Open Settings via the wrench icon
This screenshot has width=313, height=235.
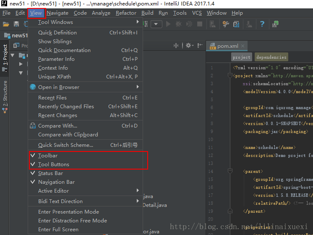[x=226, y=24]
